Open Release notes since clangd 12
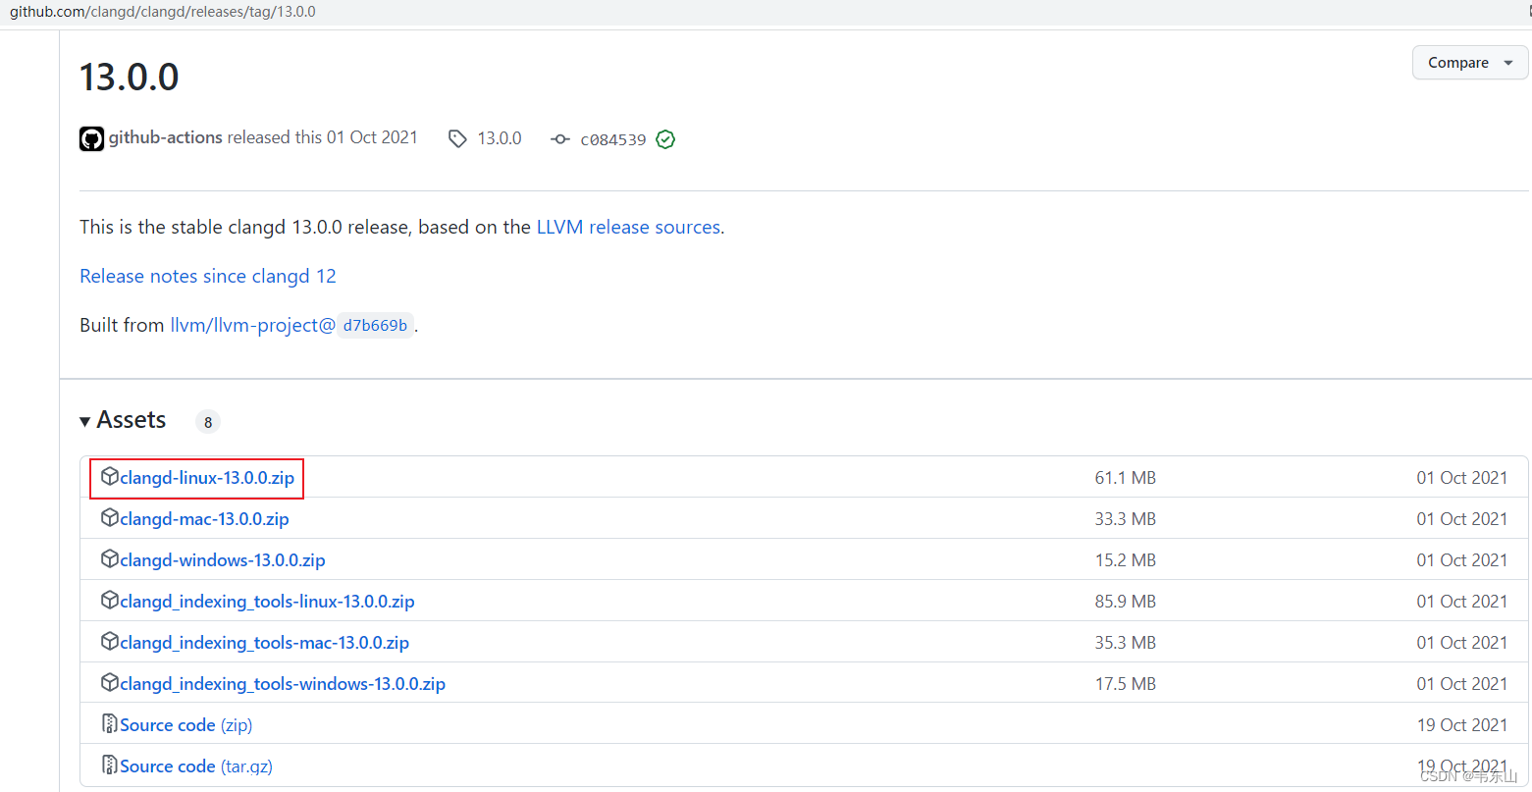Screen dimensions: 1532x792 pyautogui.click(x=208, y=276)
